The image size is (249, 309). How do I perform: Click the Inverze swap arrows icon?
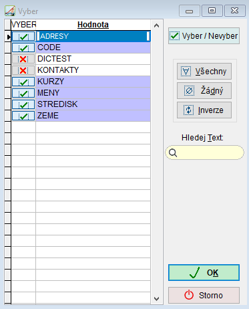[188, 110]
